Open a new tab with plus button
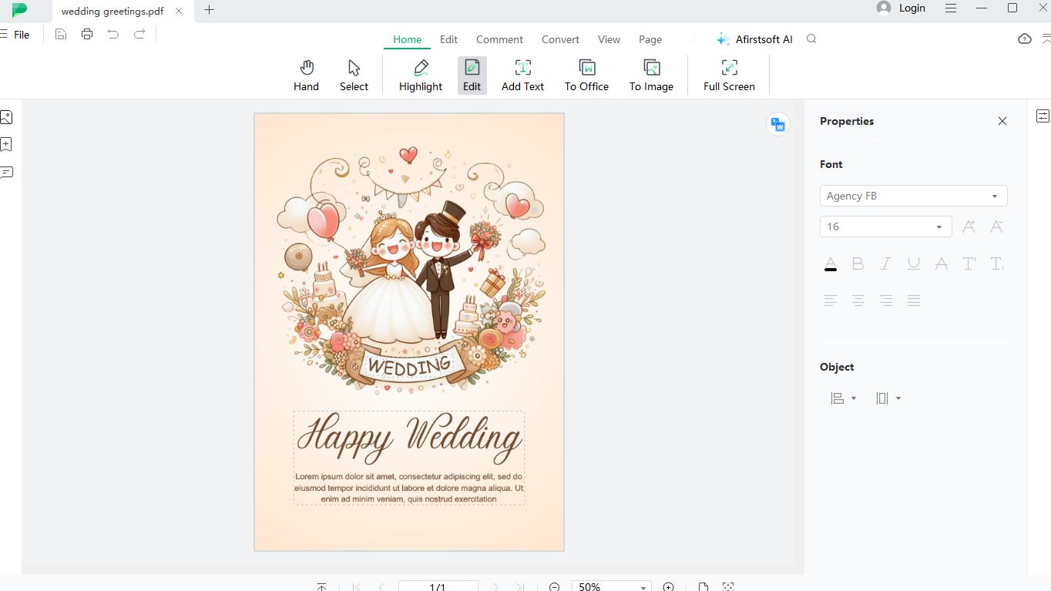The width and height of the screenshot is (1051, 591). 209,10
